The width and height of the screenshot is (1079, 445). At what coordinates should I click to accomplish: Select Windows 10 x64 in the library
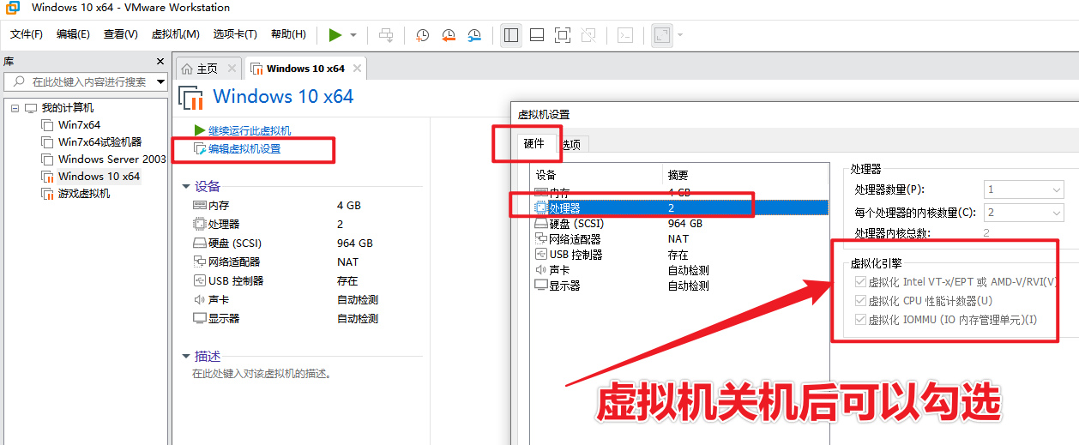pos(99,177)
